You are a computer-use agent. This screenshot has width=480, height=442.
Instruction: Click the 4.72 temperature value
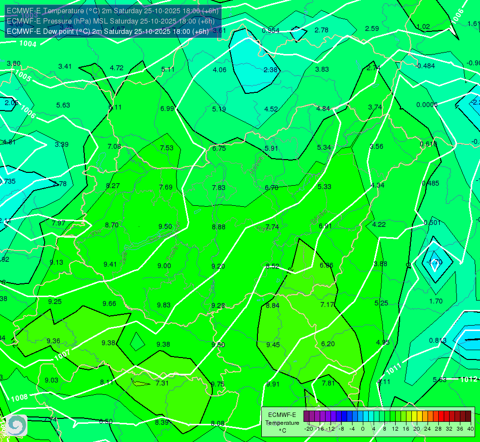click(x=117, y=68)
